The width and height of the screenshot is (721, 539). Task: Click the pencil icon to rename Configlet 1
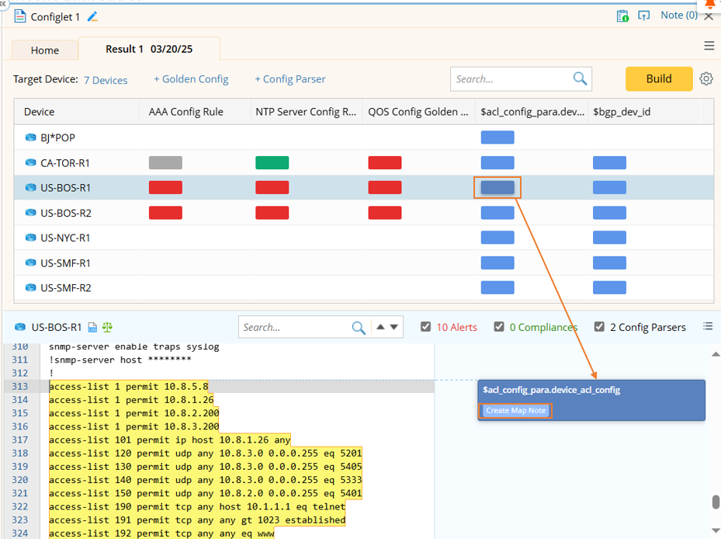coord(93,16)
